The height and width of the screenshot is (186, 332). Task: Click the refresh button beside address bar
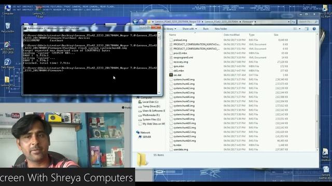click(293, 22)
